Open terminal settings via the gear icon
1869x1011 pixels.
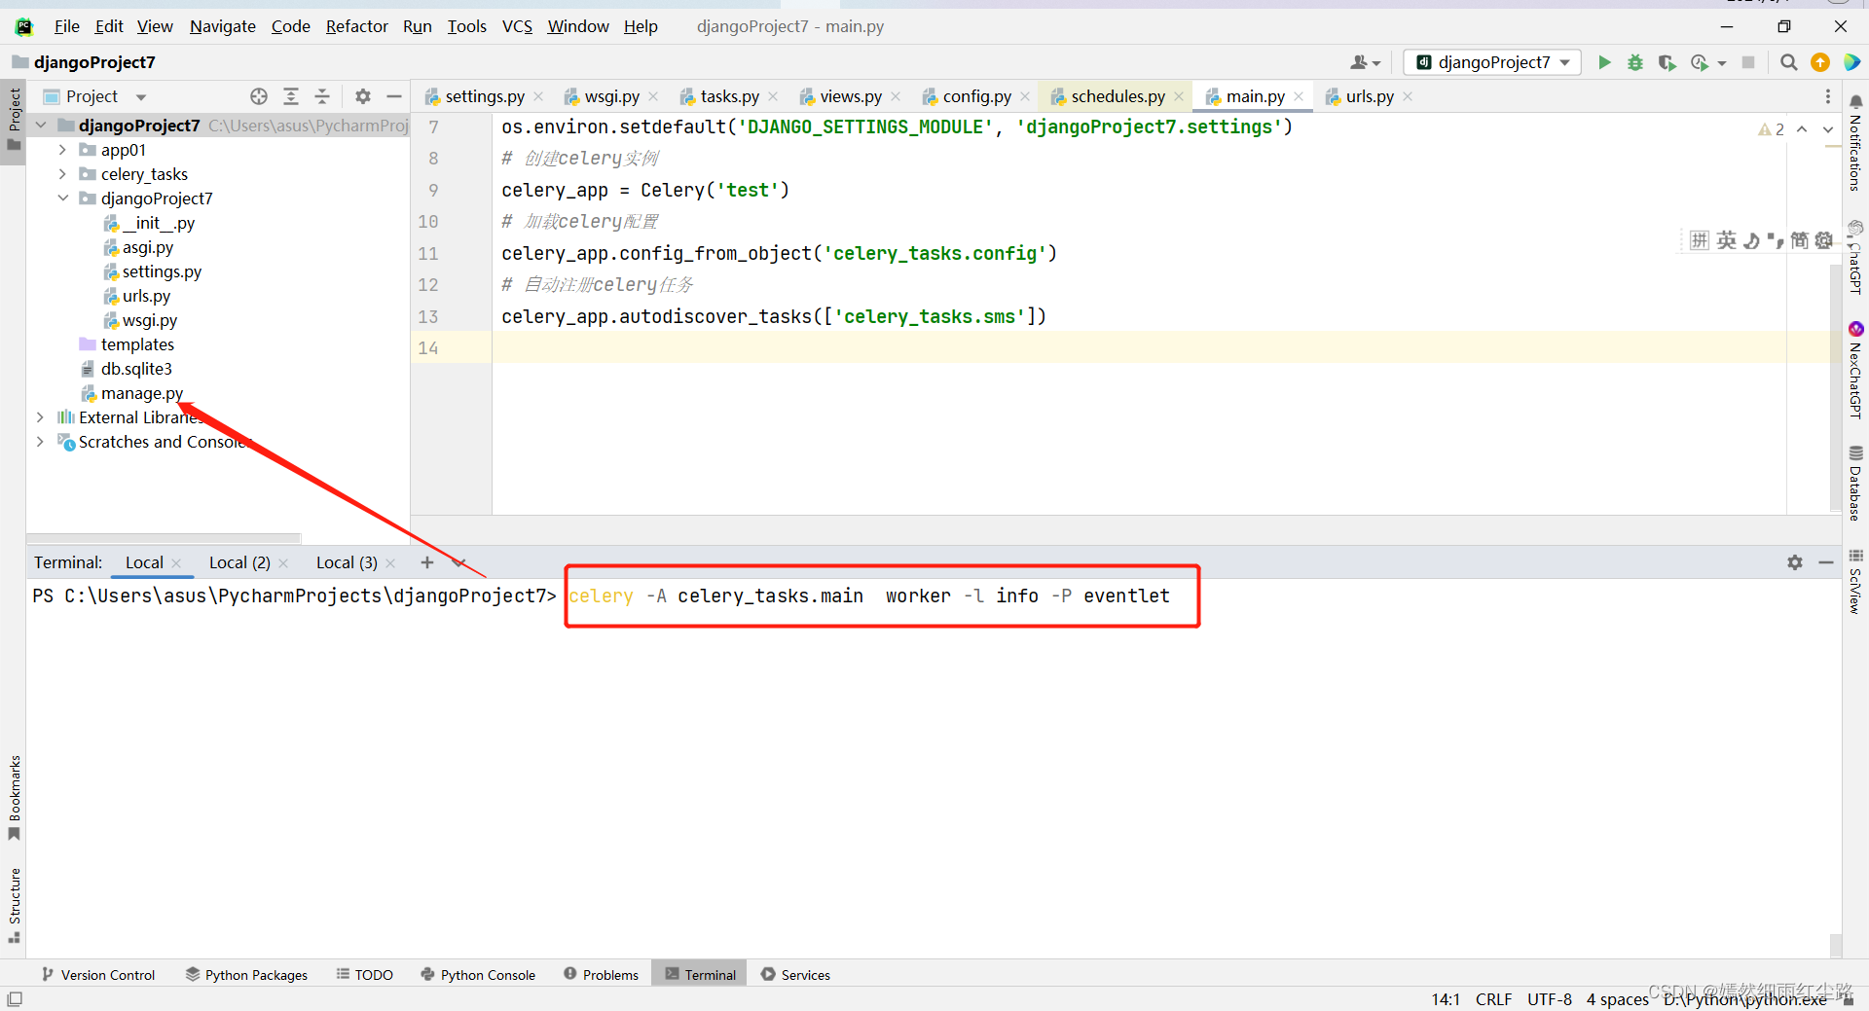(x=1794, y=562)
